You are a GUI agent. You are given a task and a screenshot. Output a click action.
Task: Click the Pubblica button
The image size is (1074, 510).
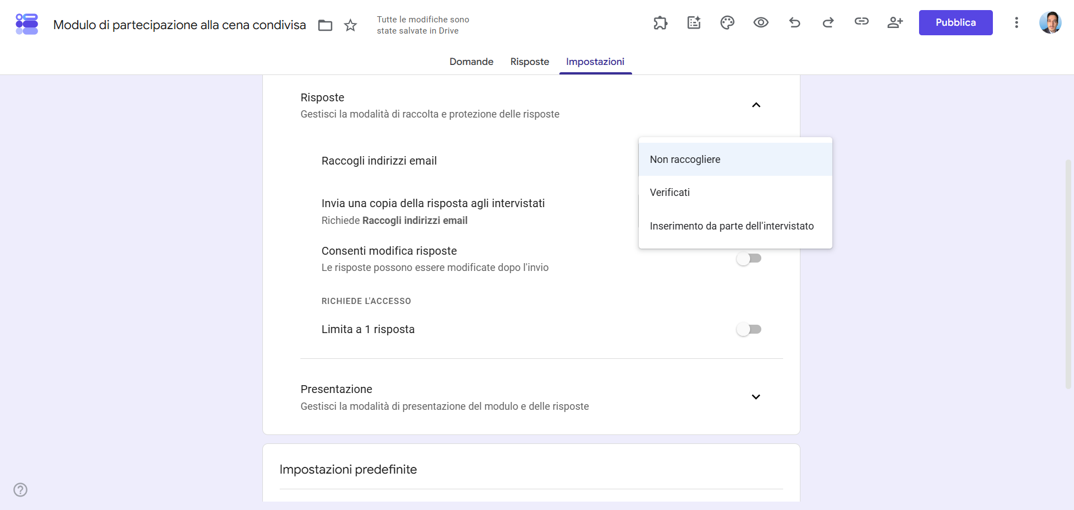tap(955, 22)
